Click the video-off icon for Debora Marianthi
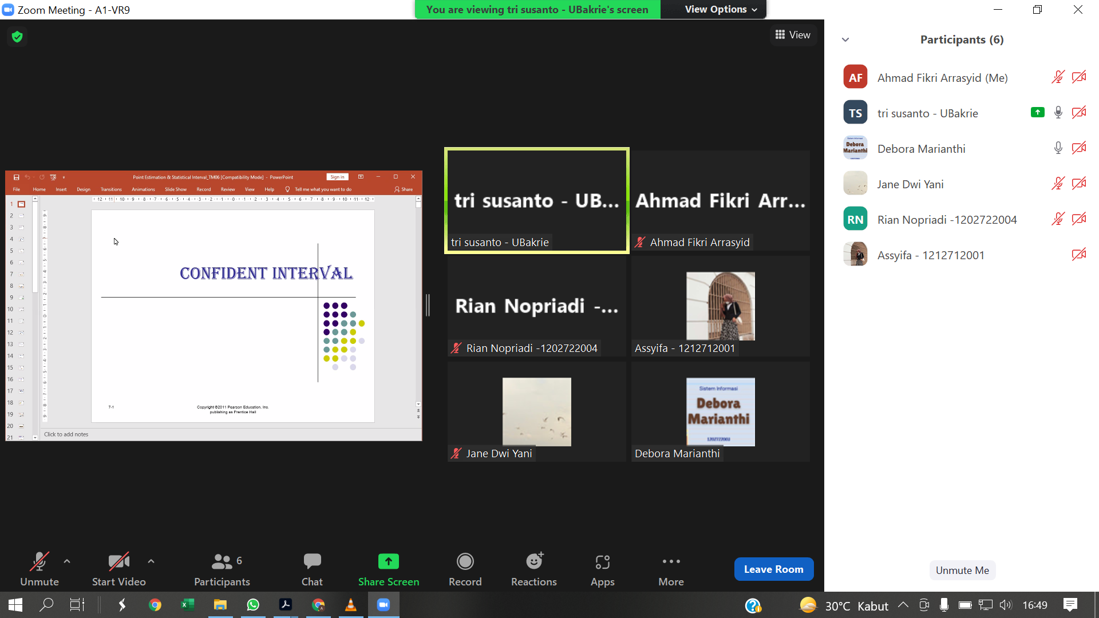This screenshot has width=1099, height=618. pyautogui.click(x=1079, y=148)
